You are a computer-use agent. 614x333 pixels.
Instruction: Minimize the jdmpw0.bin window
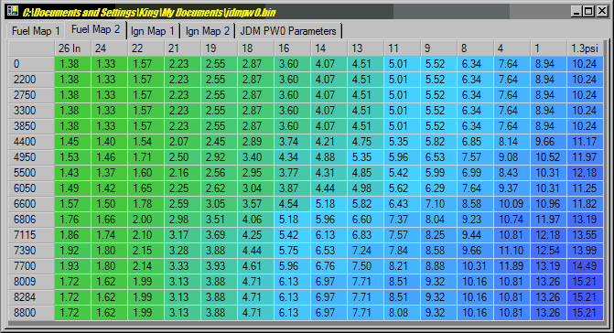pos(576,11)
